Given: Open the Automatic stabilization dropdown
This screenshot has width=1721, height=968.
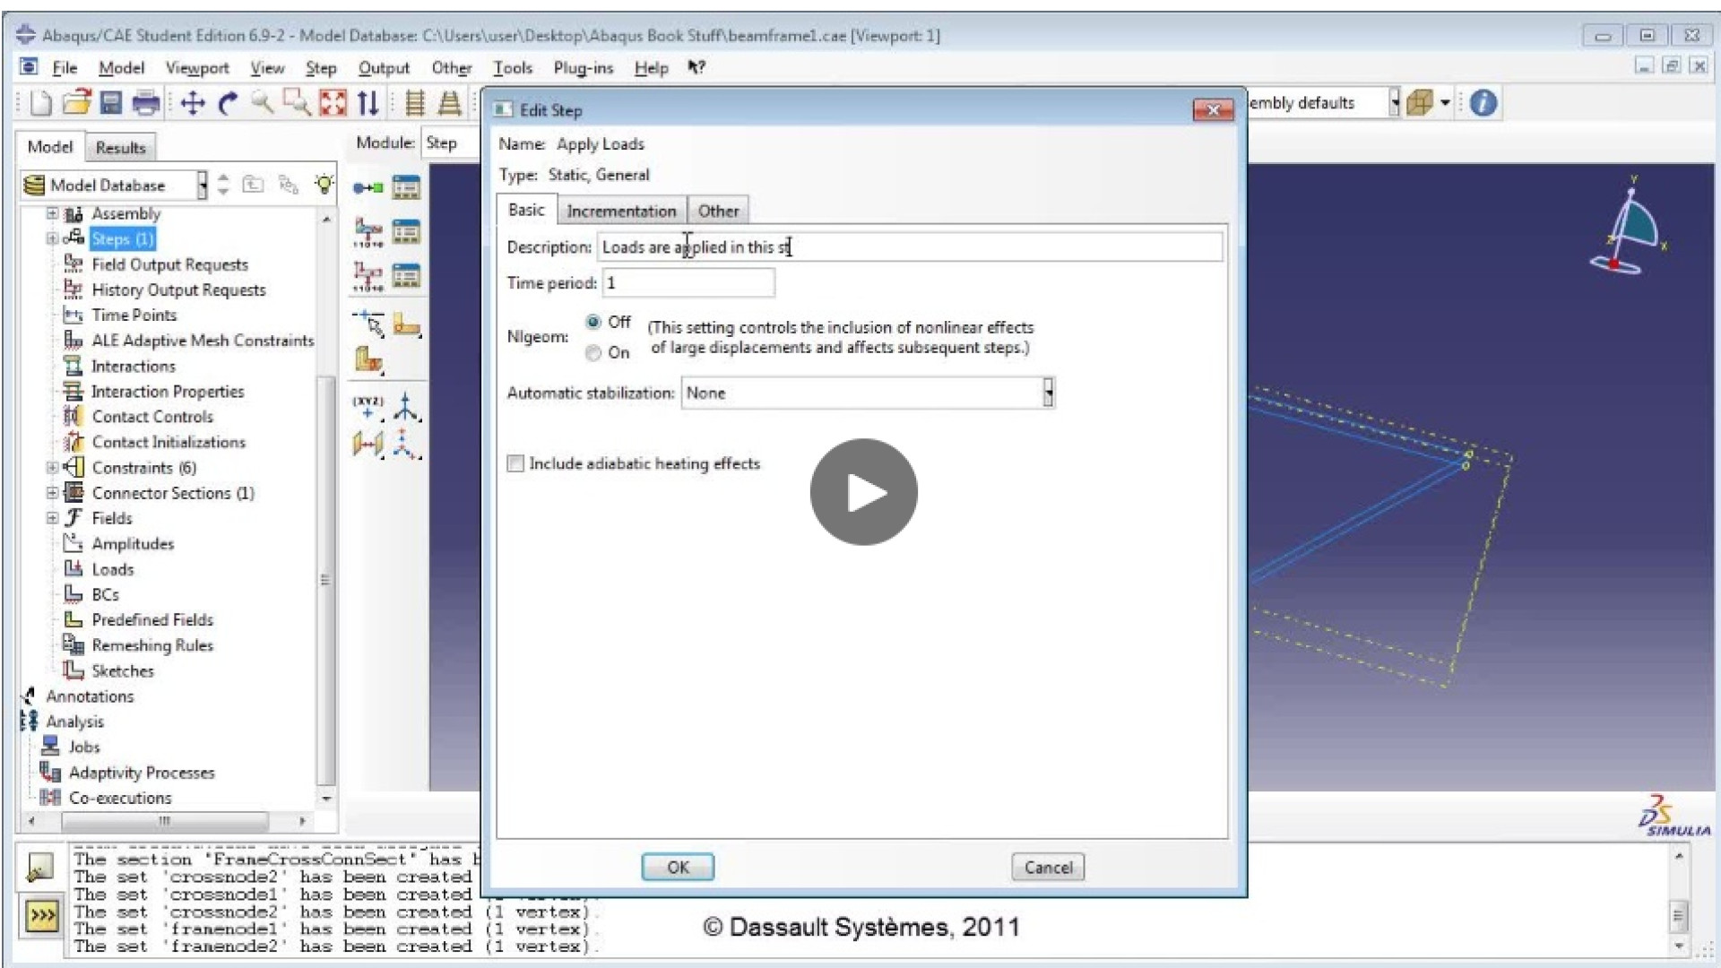Looking at the screenshot, I should coord(1047,393).
